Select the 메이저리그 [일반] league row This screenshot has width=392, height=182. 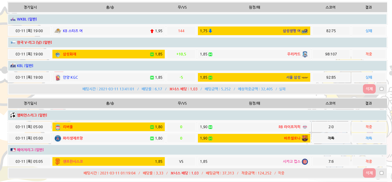[x=30, y=150]
